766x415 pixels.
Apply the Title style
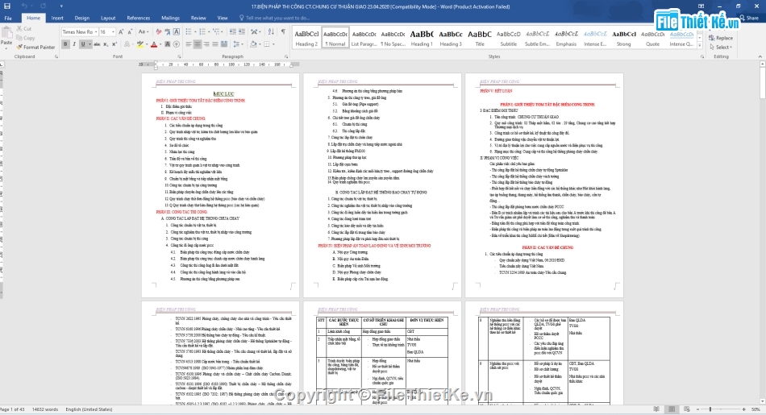[480, 38]
